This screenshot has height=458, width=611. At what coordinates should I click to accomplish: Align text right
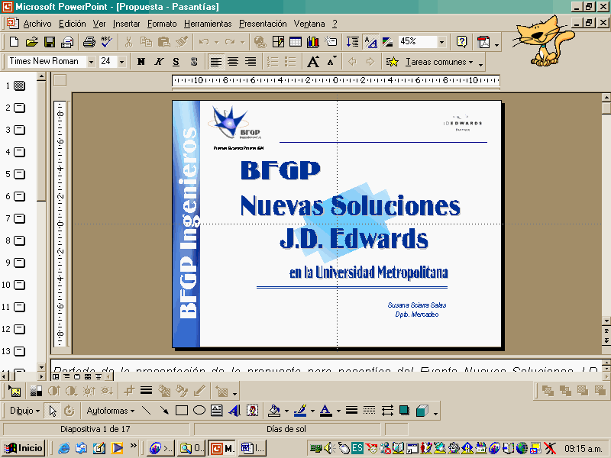coord(251,62)
